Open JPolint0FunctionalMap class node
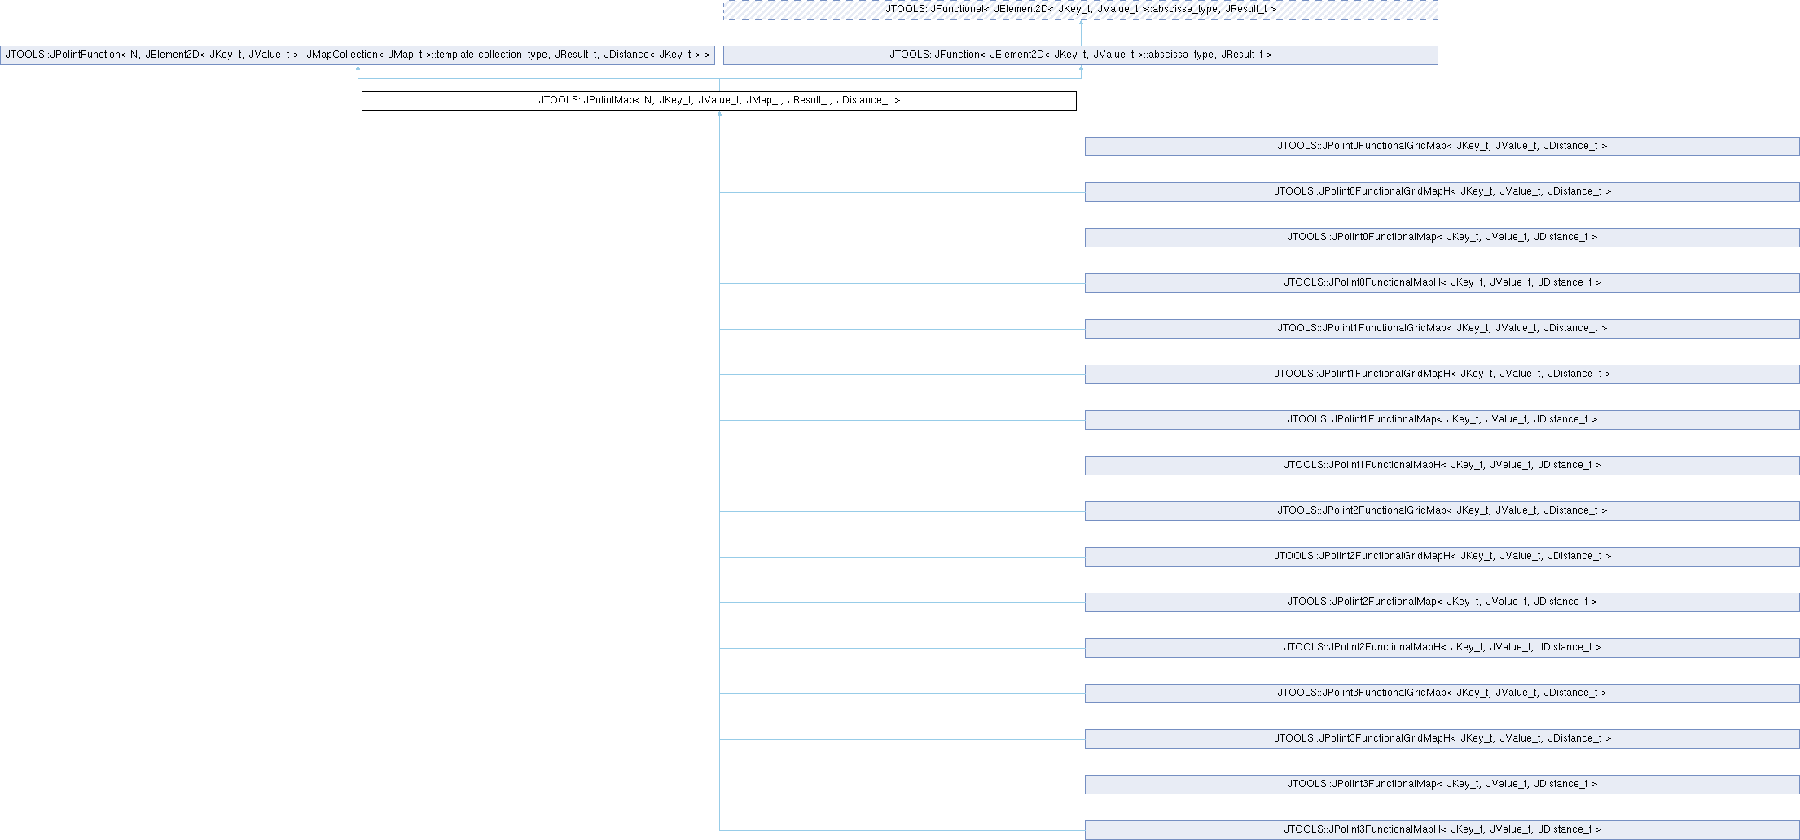 [1442, 238]
